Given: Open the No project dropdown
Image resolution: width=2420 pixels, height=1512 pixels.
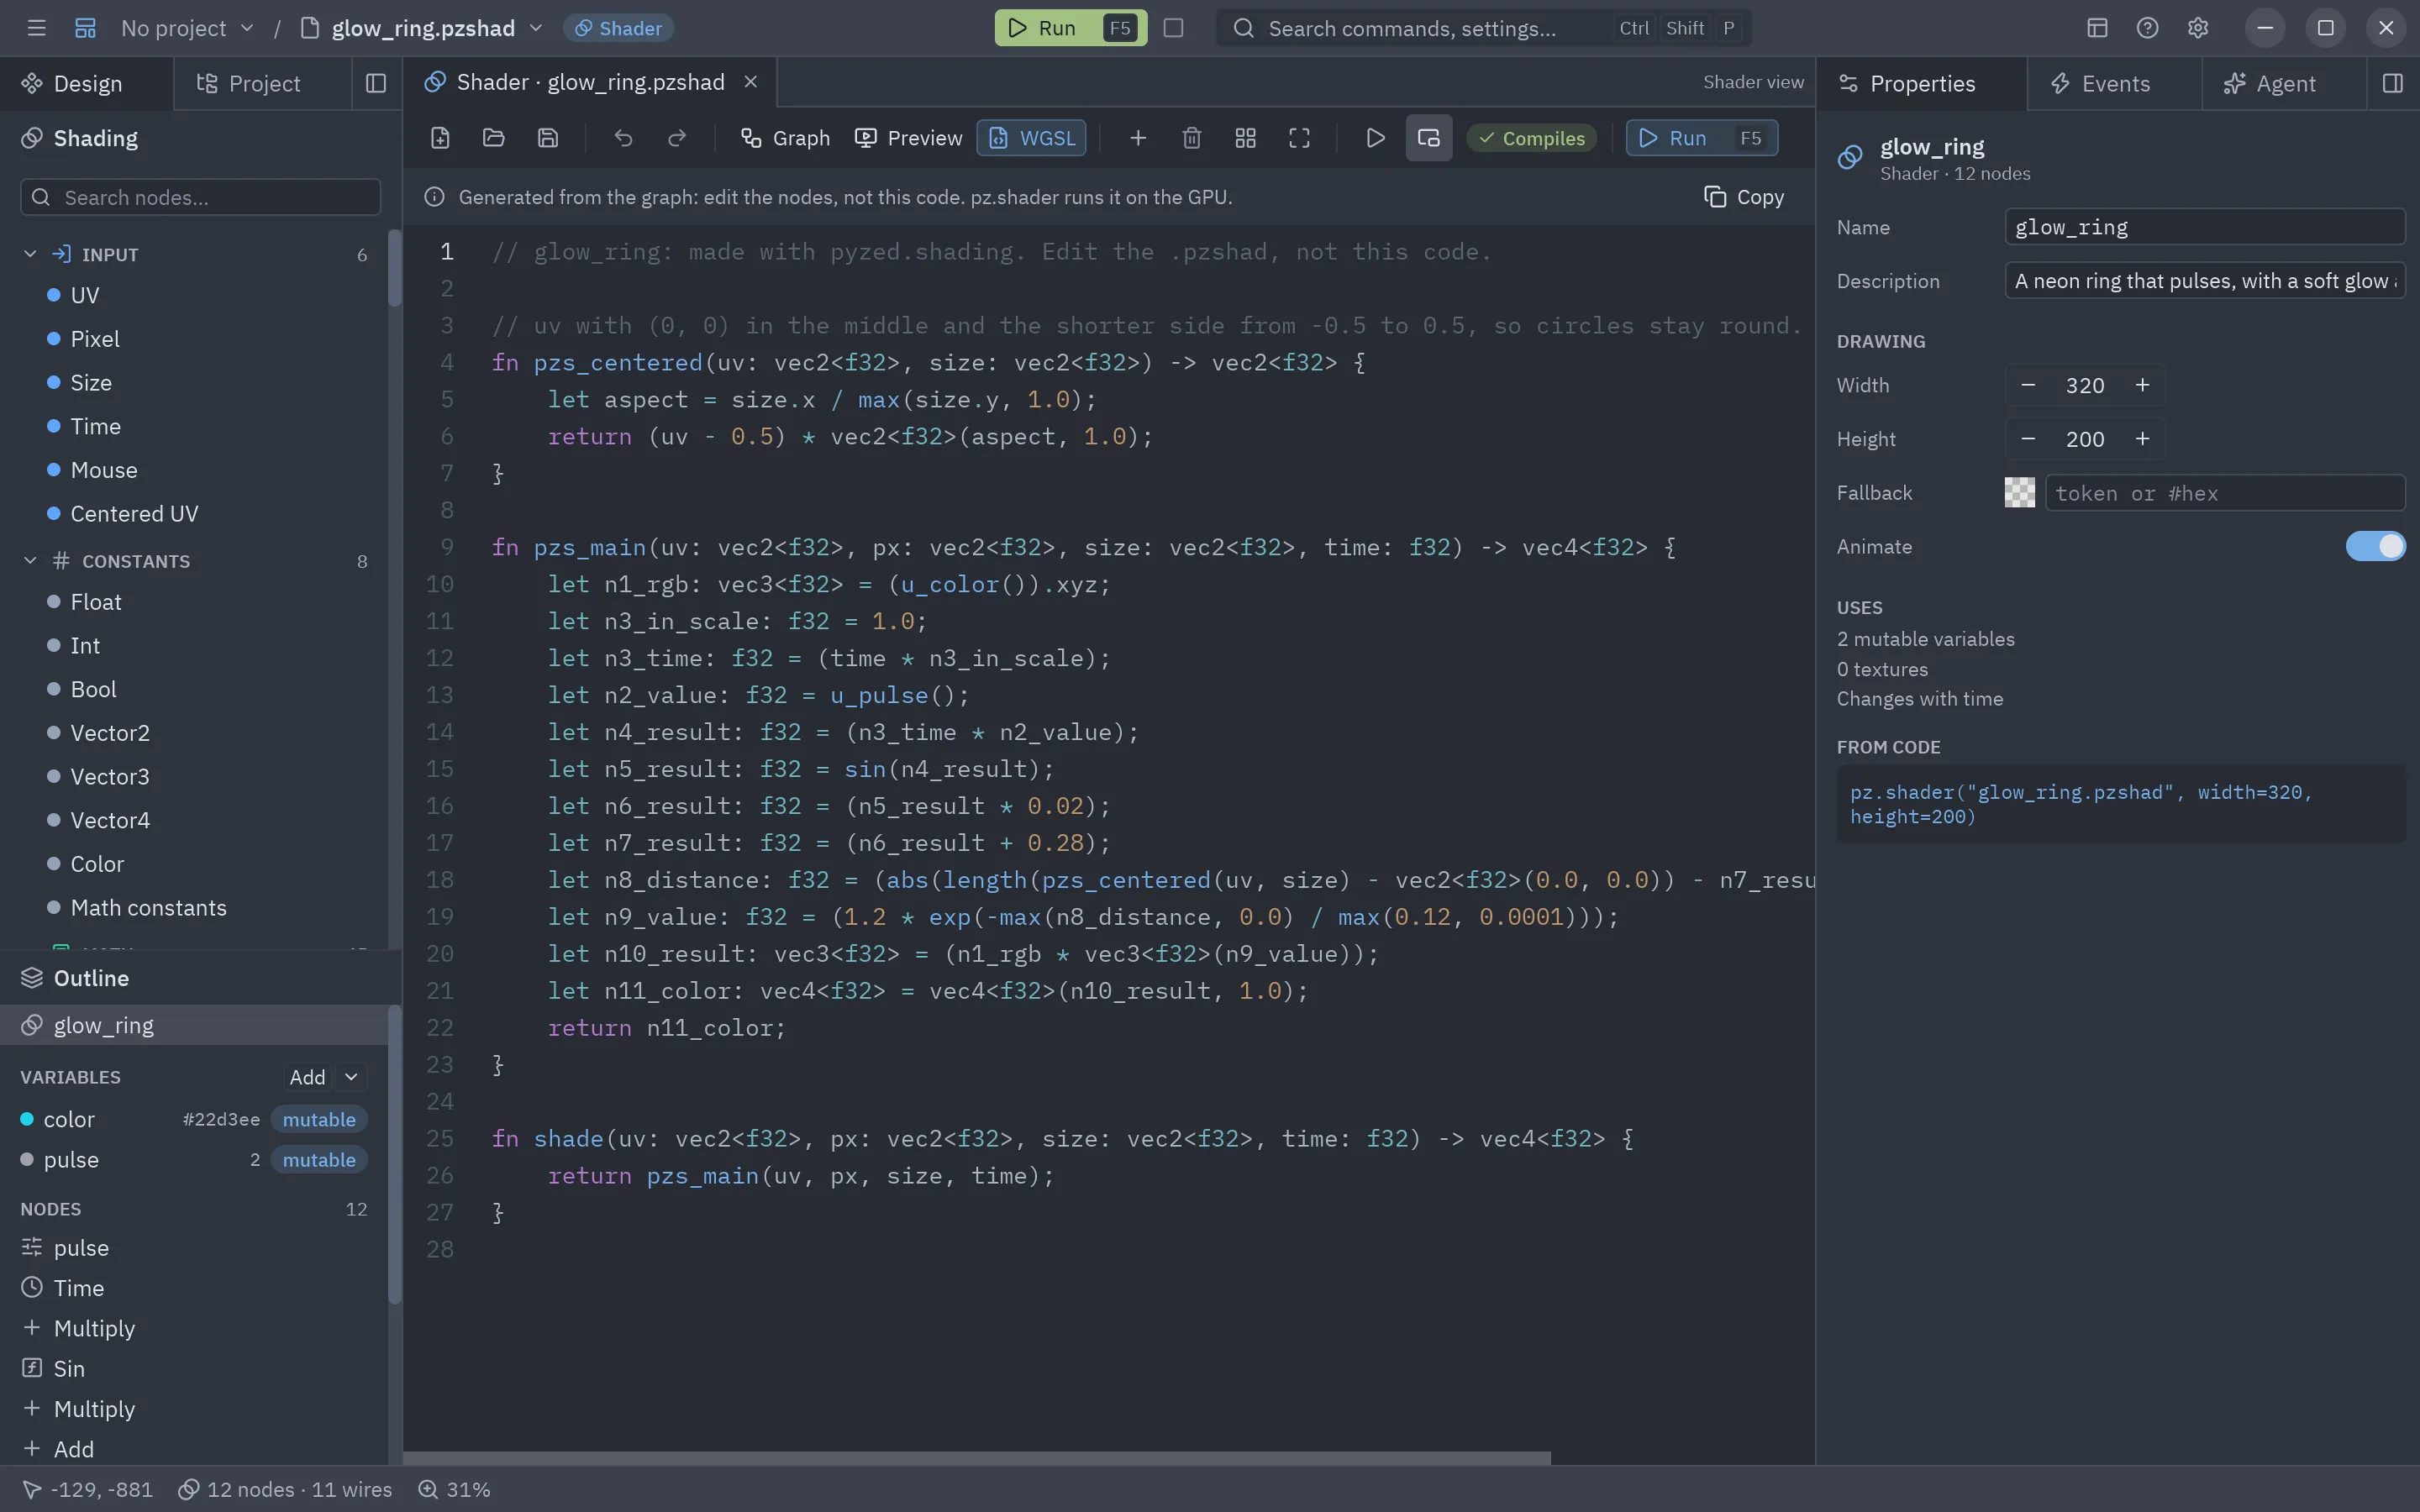Looking at the screenshot, I should [187, 28].
